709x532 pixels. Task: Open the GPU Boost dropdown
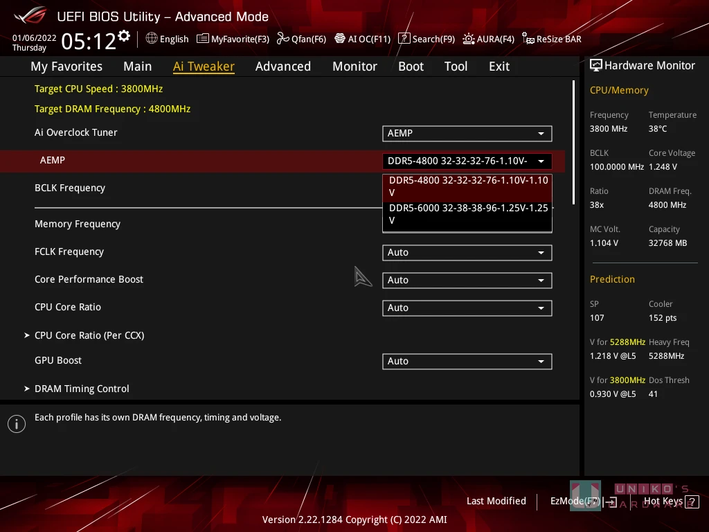coord(467,361)
